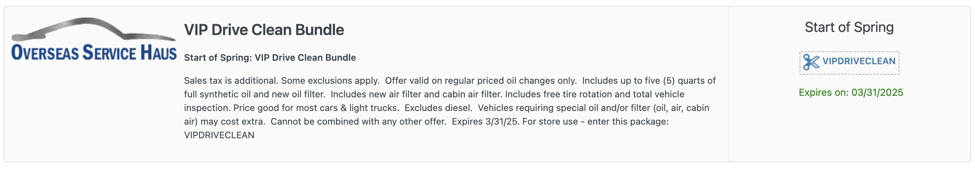
Task: Click the word Service in the logo
Action: tap(109, 53)
